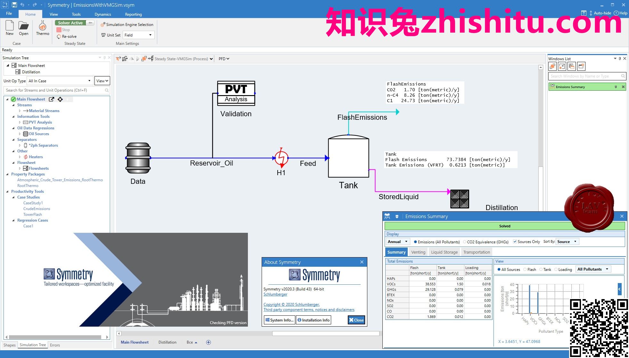Open Simulation Engine Selection
Image resolution: width=629 pixels, height=358 pixels.
[x=127, y=25]
